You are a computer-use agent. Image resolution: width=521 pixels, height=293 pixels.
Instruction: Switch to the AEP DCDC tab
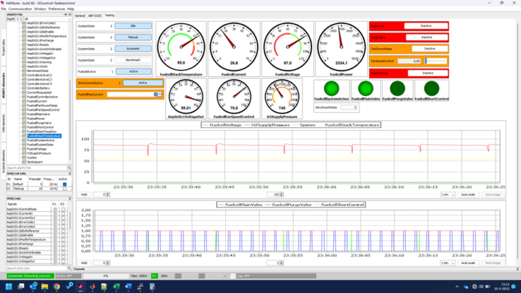tap(95, 16)
